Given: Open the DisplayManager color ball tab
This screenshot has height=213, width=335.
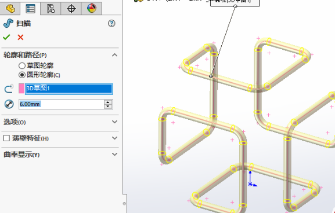Looking at the screenshot, I should 92,9.
